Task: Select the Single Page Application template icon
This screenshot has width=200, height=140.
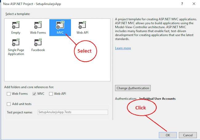Action: 16,42
